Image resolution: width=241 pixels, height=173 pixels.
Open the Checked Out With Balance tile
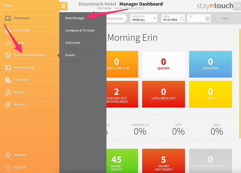point(122,94)
